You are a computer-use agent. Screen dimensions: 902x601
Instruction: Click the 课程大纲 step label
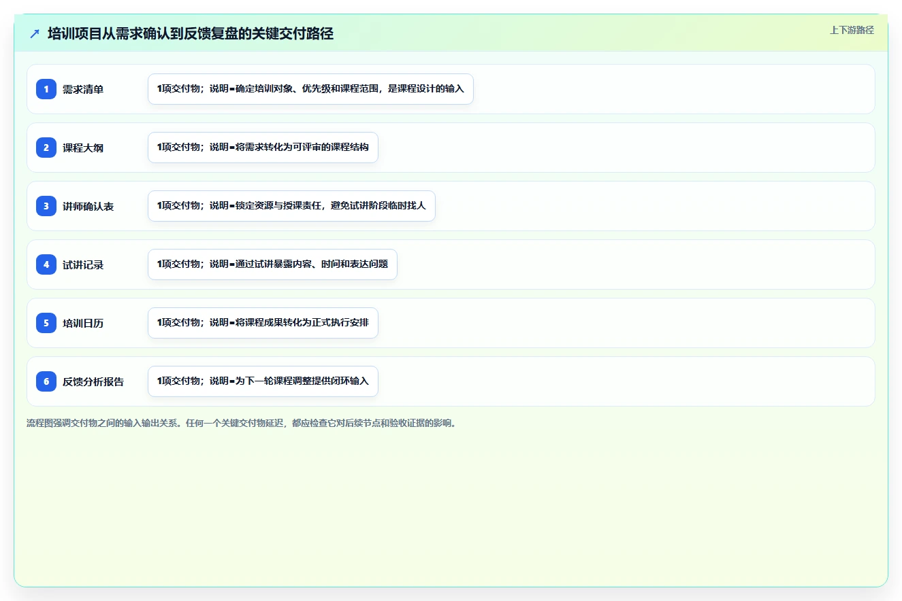(x=83, y=148)
